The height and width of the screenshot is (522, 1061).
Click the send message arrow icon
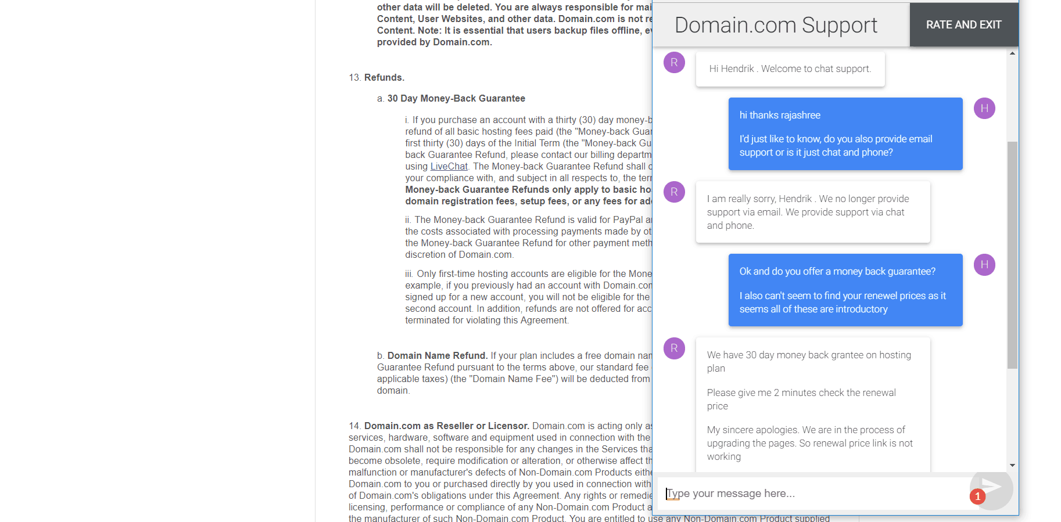992,487
